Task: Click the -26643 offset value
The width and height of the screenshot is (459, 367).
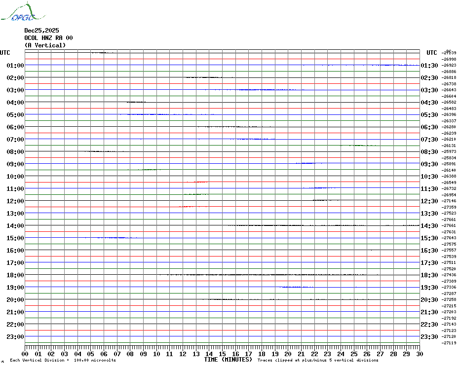Action: [449, 90]
